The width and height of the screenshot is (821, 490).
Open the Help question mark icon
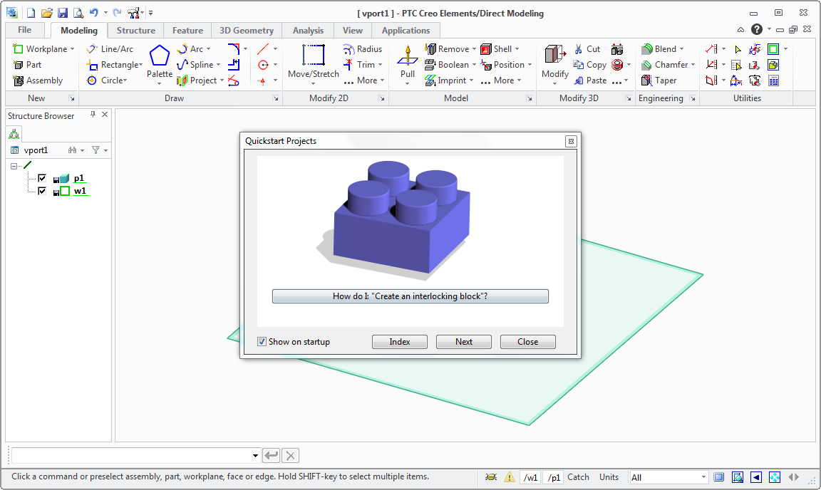click(x=756, y=29)
